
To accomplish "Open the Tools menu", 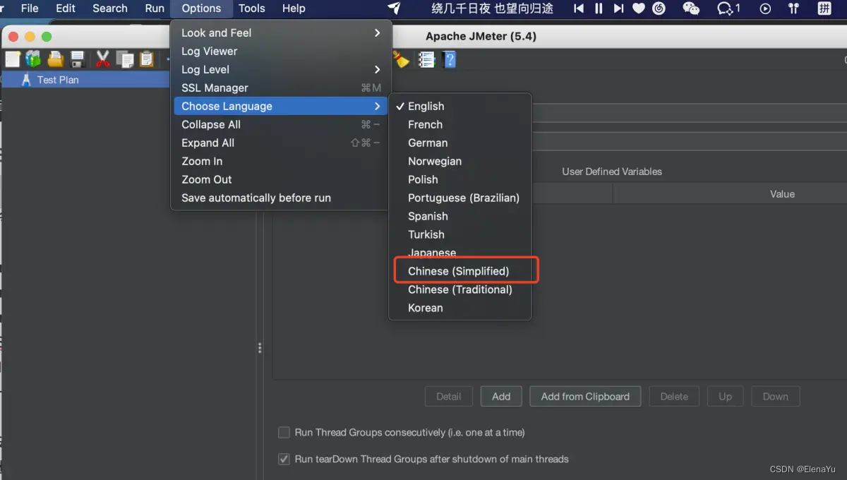I will (x=252, y=8).
